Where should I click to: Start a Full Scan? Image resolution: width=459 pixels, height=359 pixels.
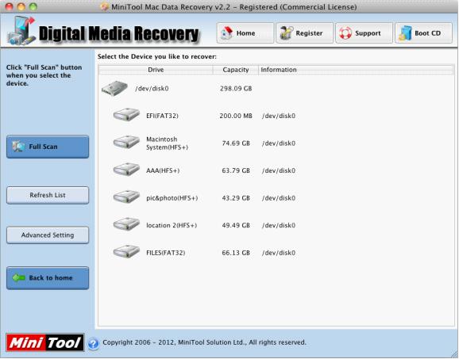pyautogui.click(x=48, y=147)
